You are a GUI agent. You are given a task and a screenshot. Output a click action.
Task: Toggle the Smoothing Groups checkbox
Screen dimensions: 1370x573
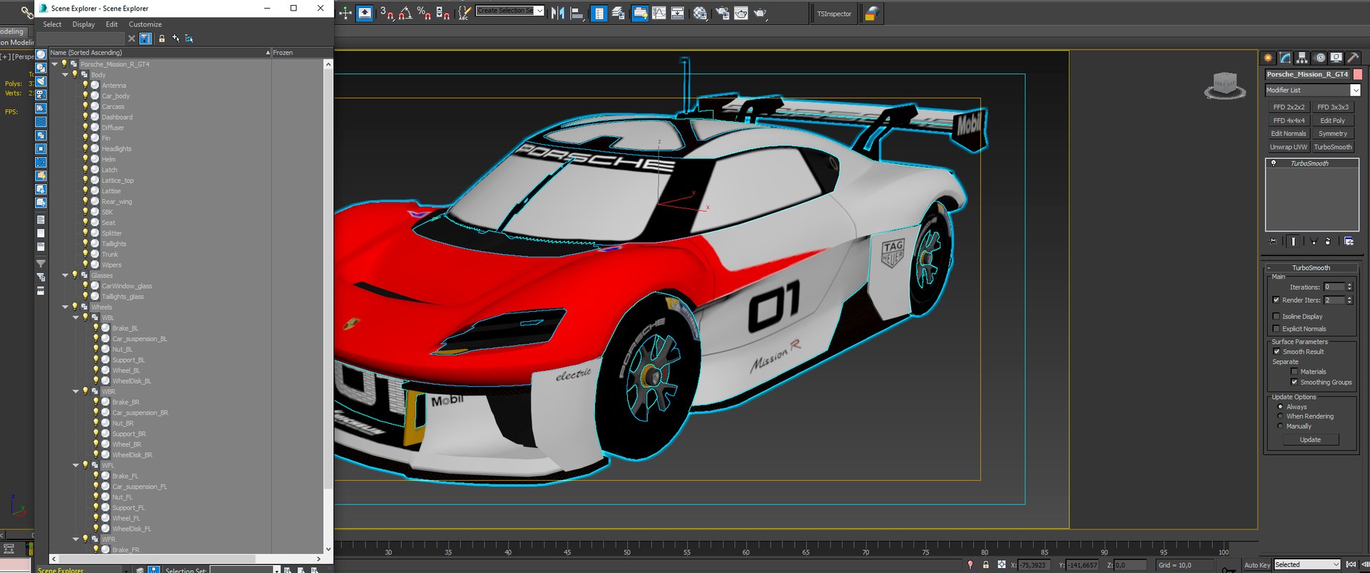pyautogui.click(x=1294, y=382)
